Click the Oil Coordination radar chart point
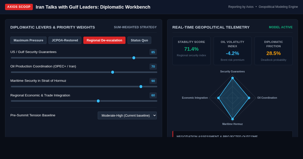The height and width of the screenshot is (159, 303). (x=249, y=98)
